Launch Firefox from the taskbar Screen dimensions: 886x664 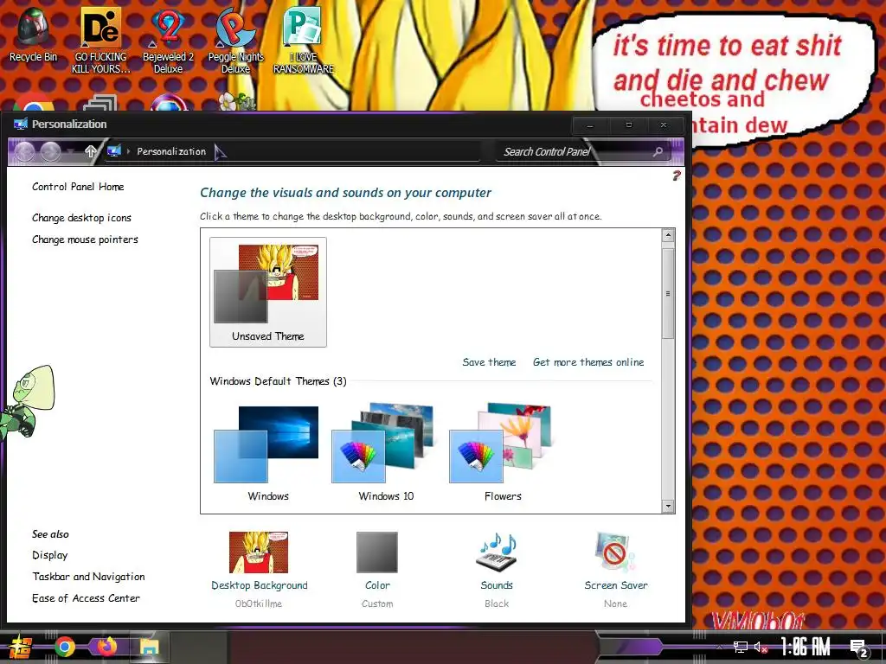click(106, 646)
